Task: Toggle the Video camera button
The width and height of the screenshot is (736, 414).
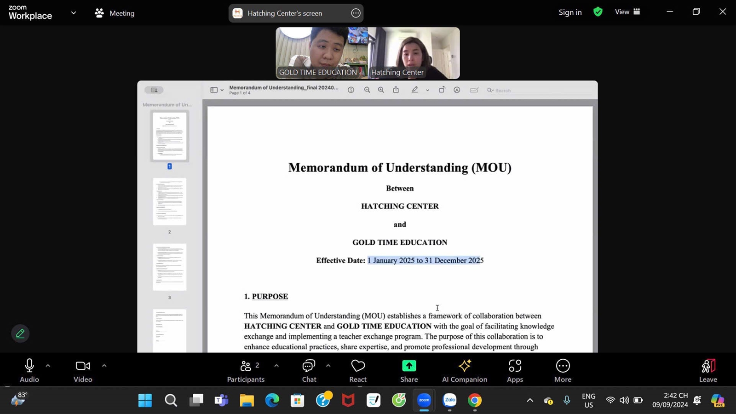Action: (83, 370)
